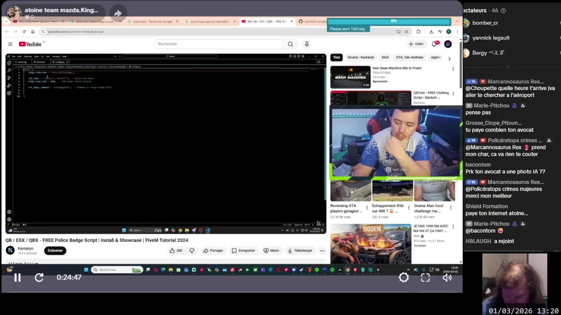Click the replay circular arrow icon
The width and height of the screenshot is (561, 315).
[39, 277]
